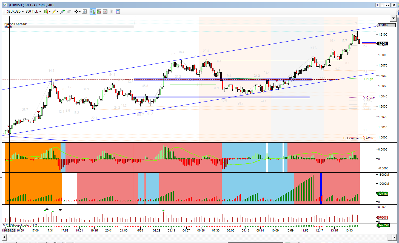This screenshot has width=399, height=243.
Task: Click the 0.002 axis label in the bottom panel
Action: coord(382,207)
